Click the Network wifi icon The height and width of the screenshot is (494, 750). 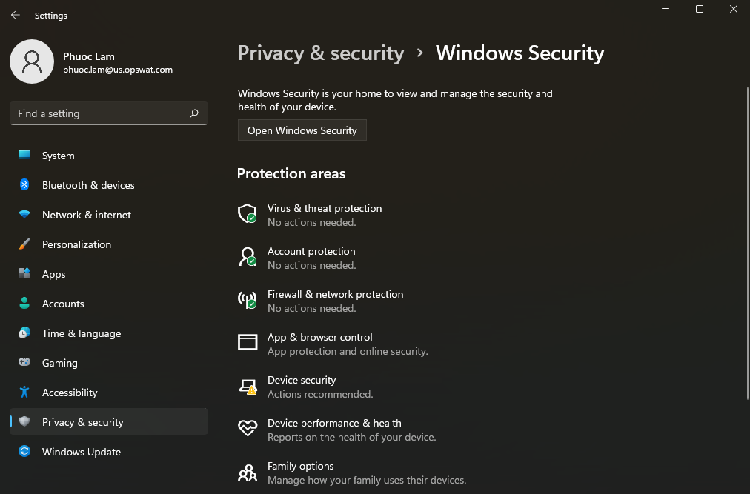[x=24, y=214]
